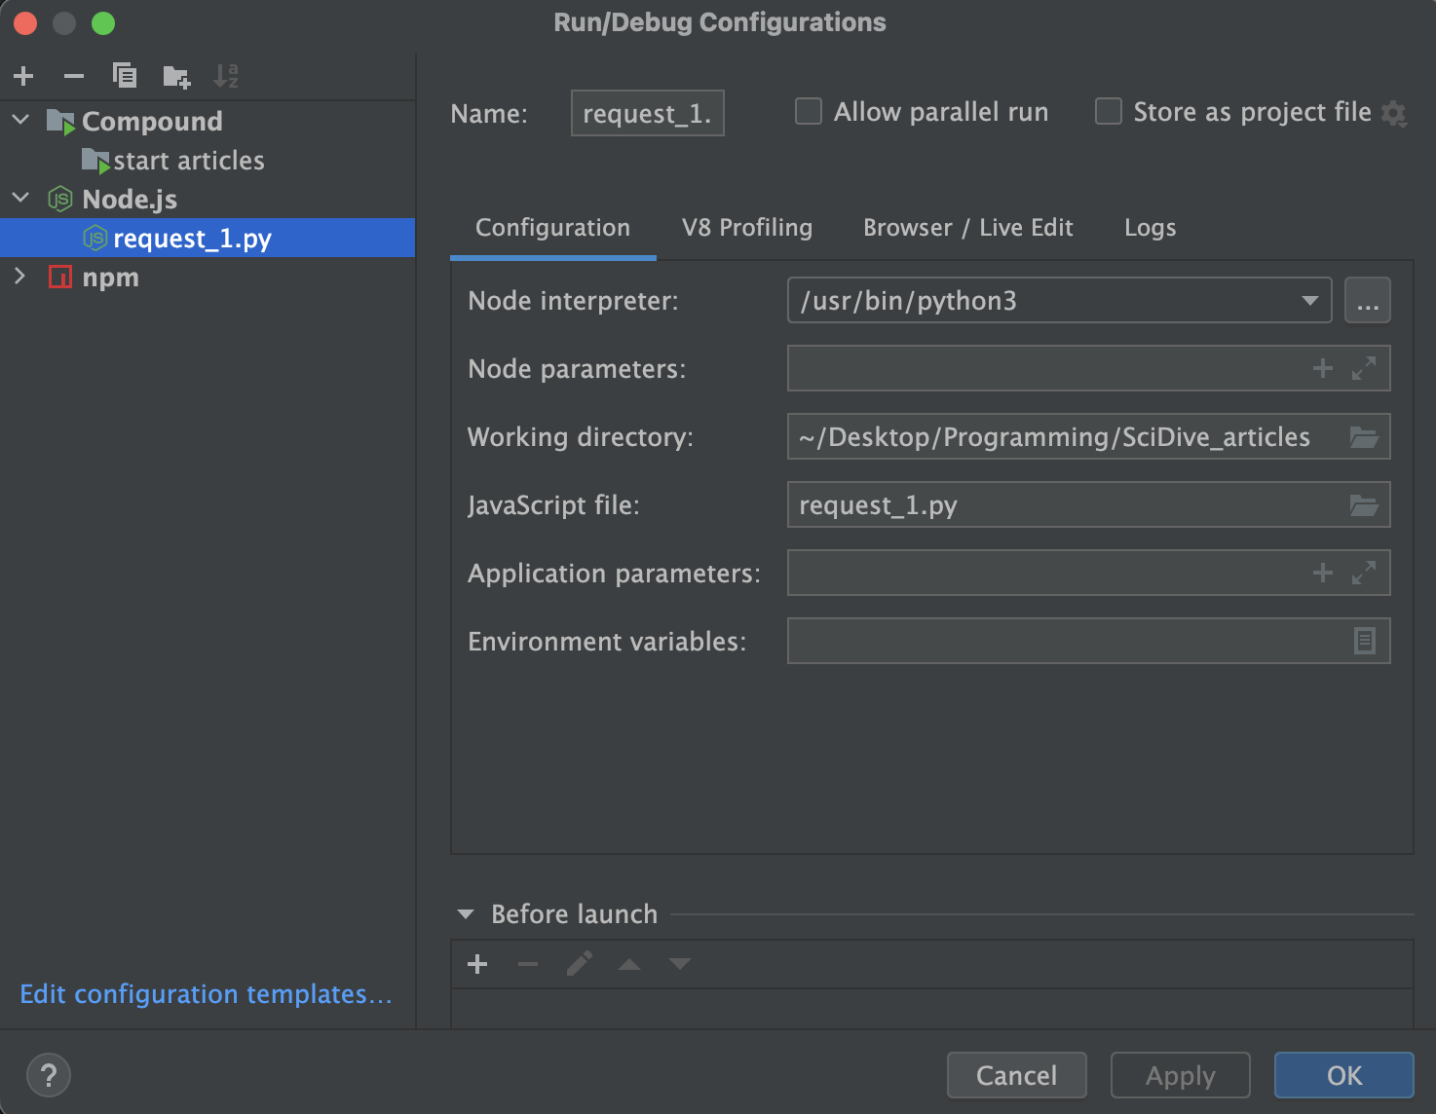
Task: Remove the selected configuration with minus icon
Action: coord(74,76)
